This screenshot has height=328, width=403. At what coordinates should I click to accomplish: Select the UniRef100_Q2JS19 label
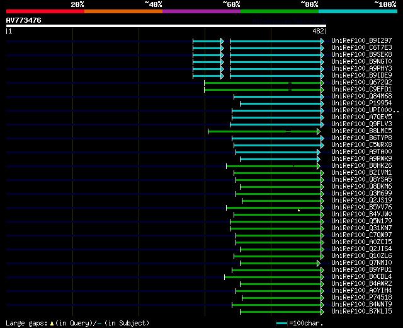click(x=361, y=201)
